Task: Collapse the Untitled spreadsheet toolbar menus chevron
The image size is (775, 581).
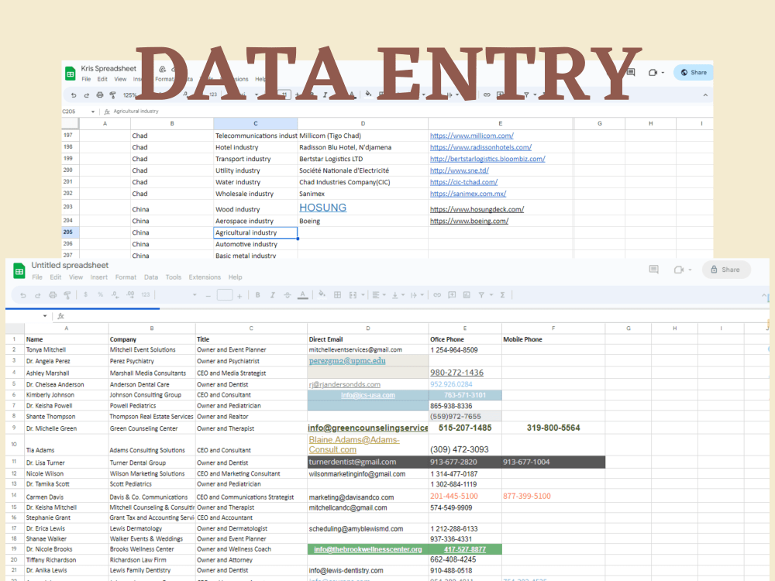Action: click(x=764, y=296)
